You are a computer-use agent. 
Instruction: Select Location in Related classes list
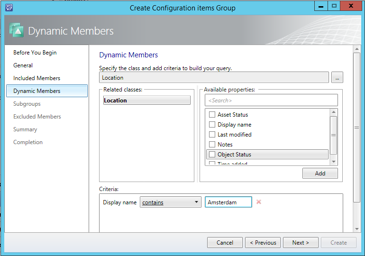146,101
